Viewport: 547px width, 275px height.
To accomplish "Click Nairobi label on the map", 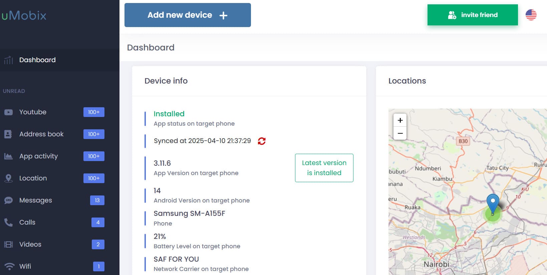I will pos(437,264).
